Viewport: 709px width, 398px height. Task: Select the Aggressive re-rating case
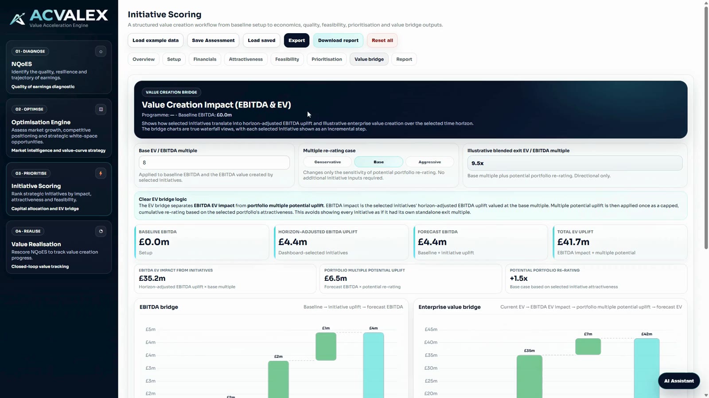(x=429, y=162)
